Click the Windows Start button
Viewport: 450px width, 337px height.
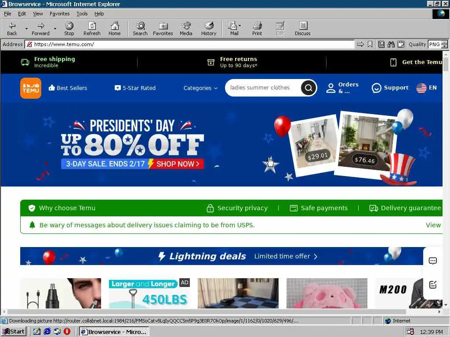14,332
